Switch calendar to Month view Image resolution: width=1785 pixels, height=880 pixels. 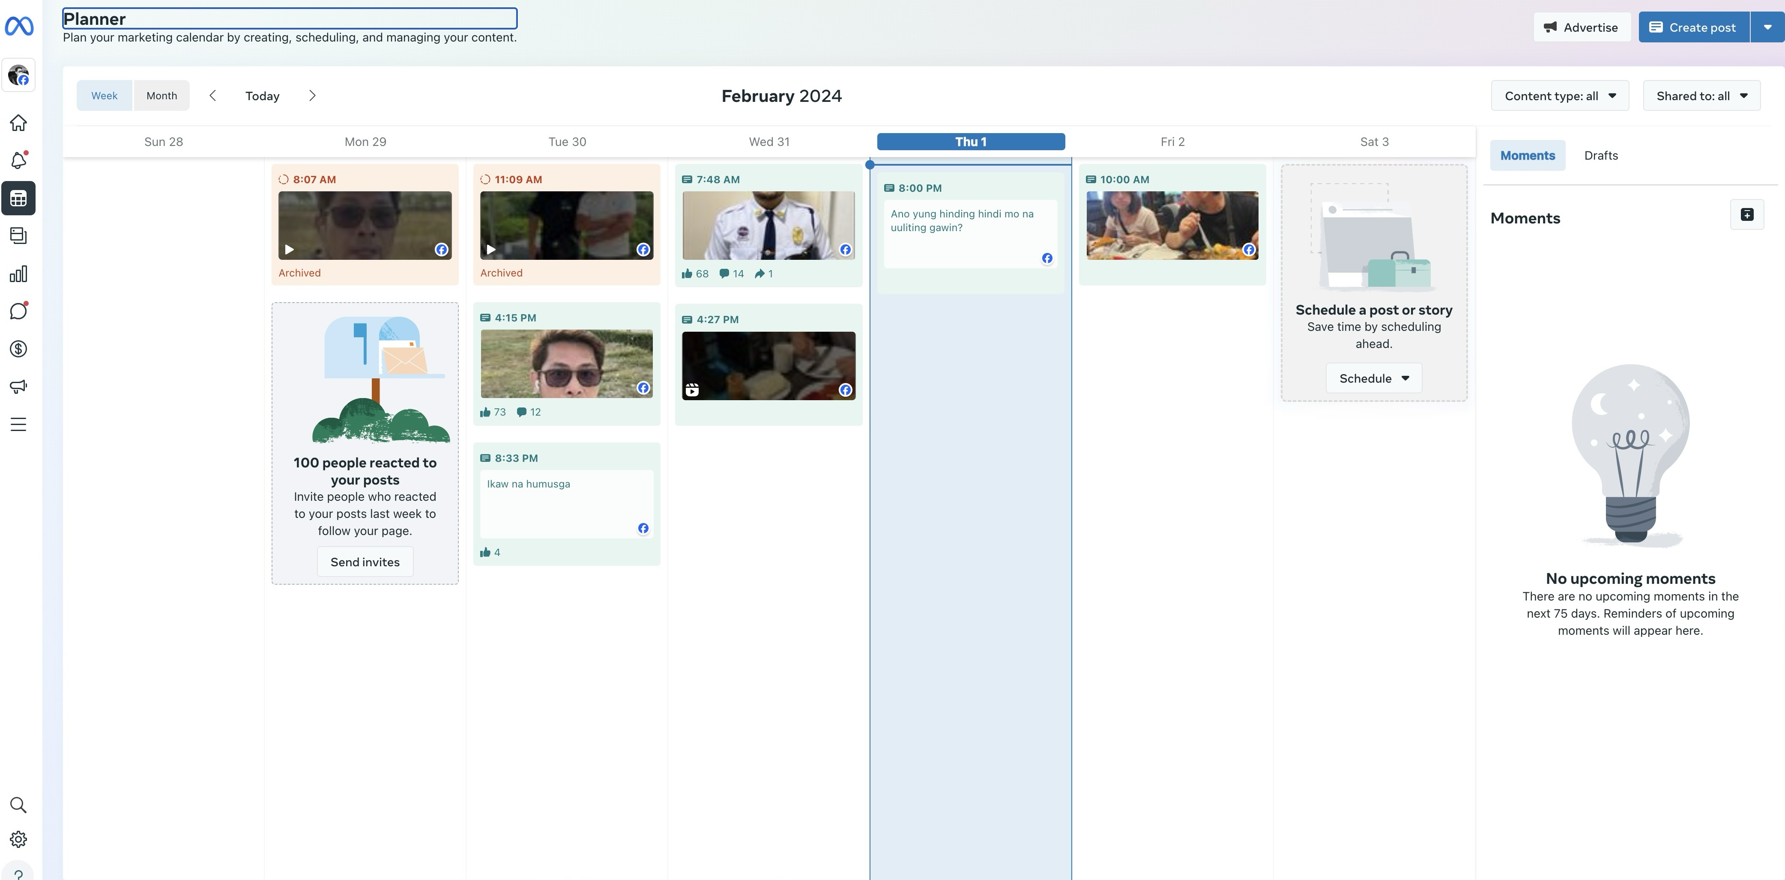pos(161,95)
